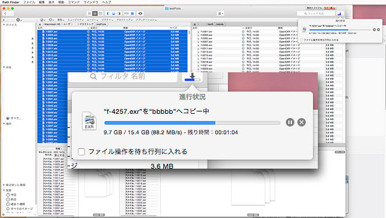Toggle the Quick Look eye icon
This screenshot has width=386, height=218.
click(141, 13)
